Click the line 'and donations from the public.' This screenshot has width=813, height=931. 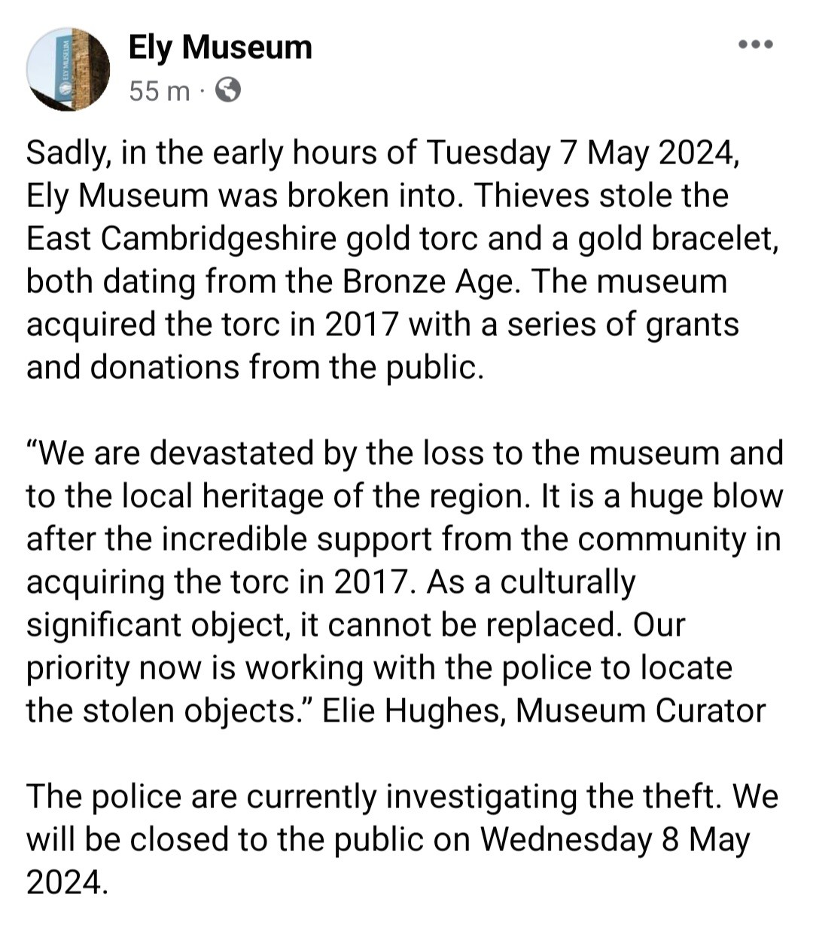[x=254, y=368]
